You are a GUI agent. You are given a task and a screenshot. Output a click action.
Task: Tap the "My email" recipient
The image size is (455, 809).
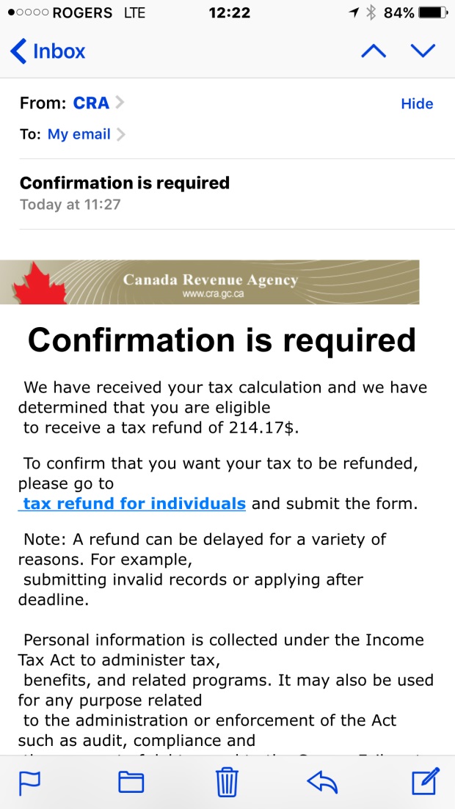tap(79, 134)
